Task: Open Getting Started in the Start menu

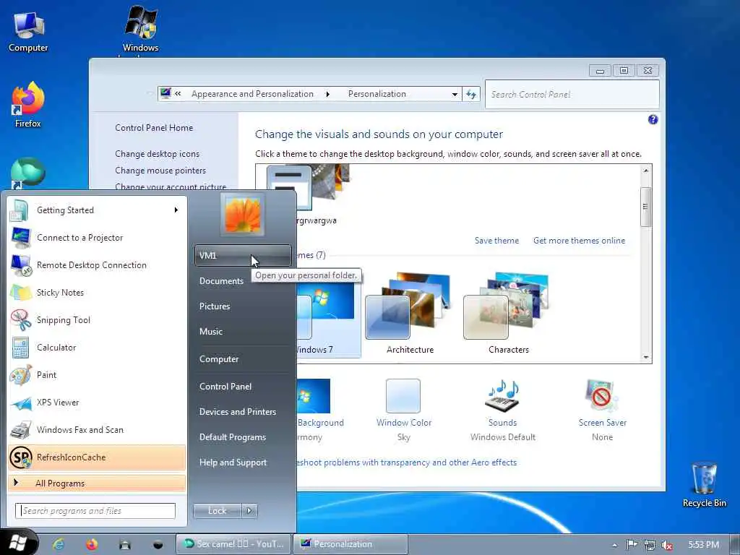Action: click(97, 210)
